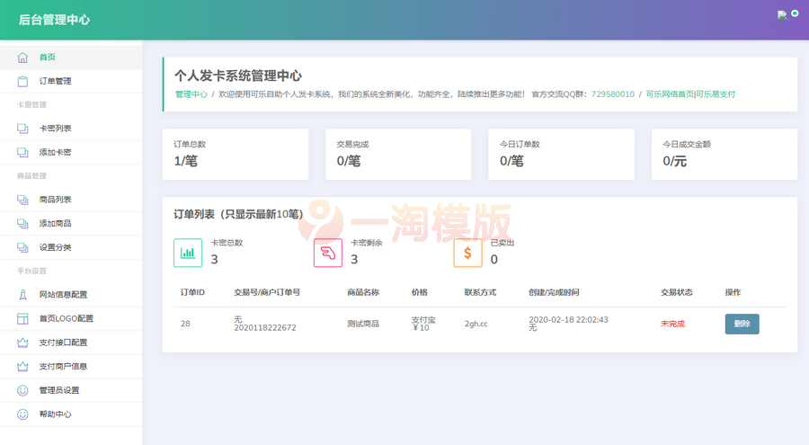
Task: Click the crown icon beside 支付接口配置
Action: pos(22,343)
